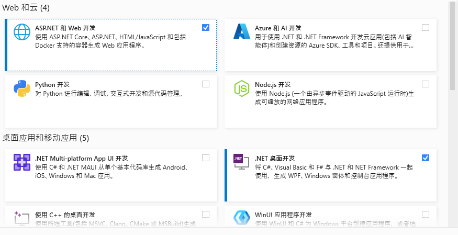Click the ASP.NET Core Docker description text

[x=110, y=41]
